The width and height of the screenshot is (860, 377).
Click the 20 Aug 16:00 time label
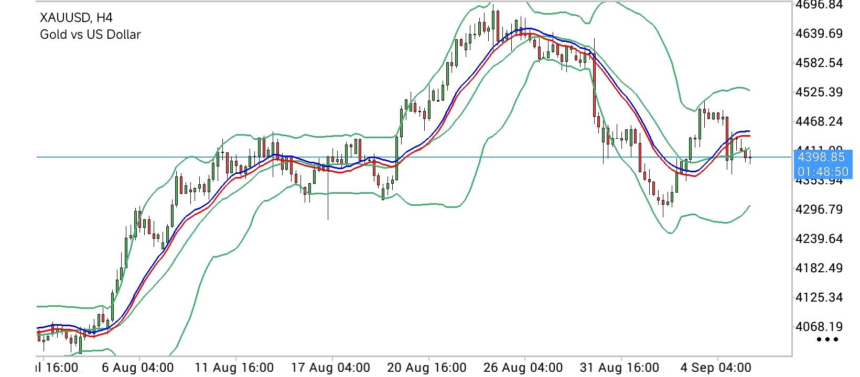[x=427, y=368]
